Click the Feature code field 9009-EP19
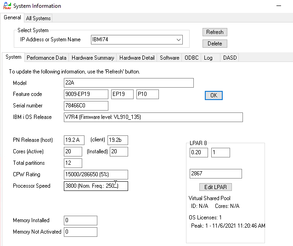Viewport: 293px width, 246px height. pos(86,94)
